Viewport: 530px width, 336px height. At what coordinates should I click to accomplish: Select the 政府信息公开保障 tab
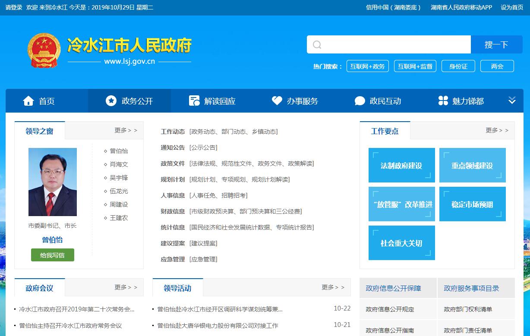point(393,288)
